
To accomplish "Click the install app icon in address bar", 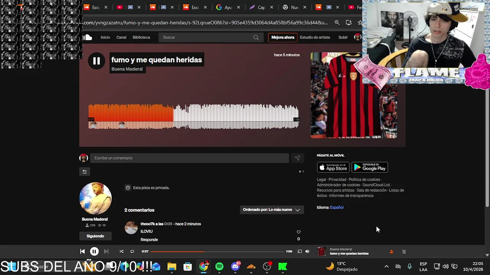I will coord(348,23).
